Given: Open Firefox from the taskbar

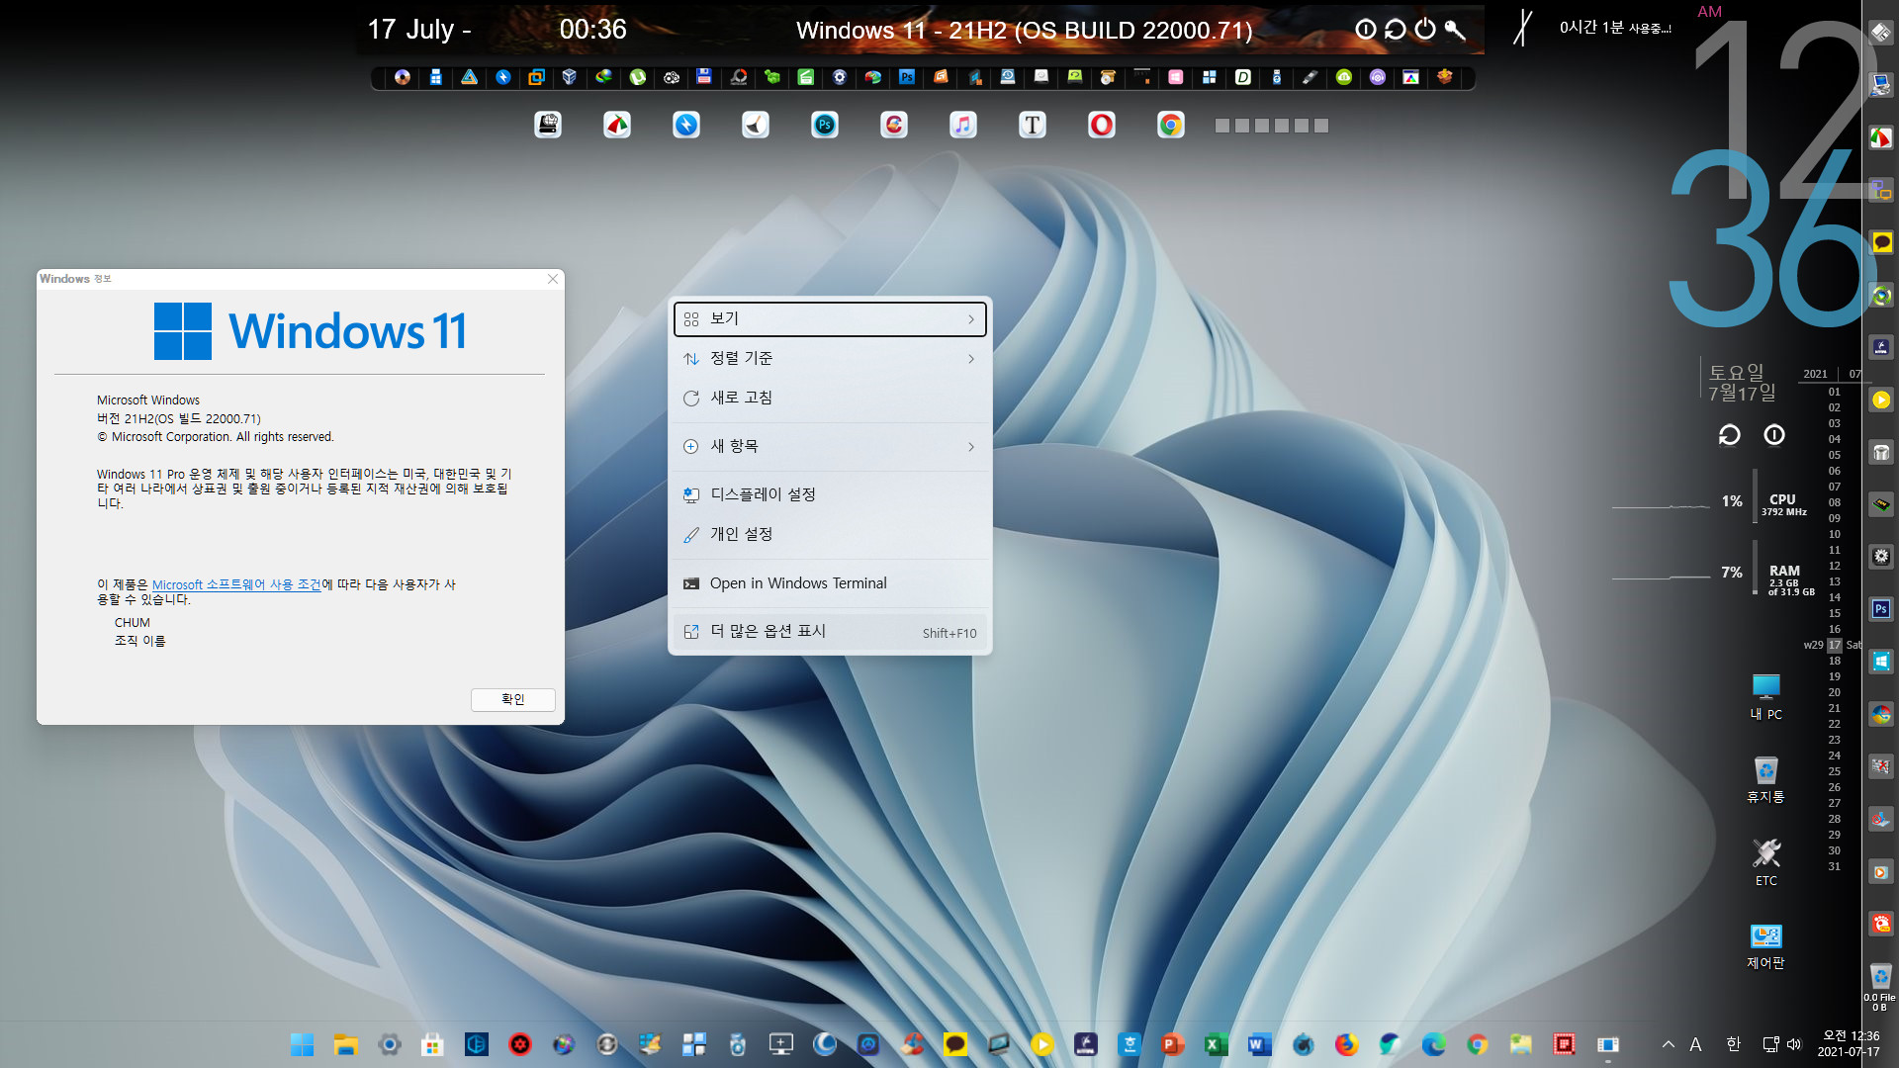Looking at the screenshot, I should point(1346,1044).
